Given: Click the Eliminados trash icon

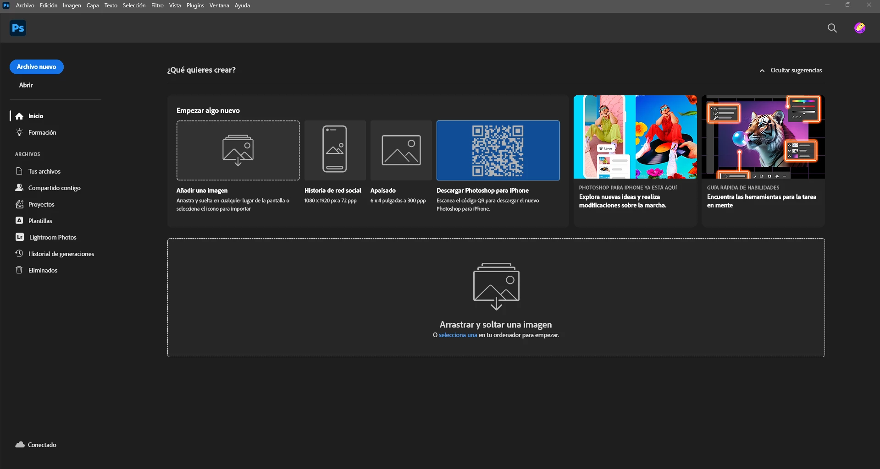Looking at the screenshot, I should pyautogui.click(x=19, y=270).
